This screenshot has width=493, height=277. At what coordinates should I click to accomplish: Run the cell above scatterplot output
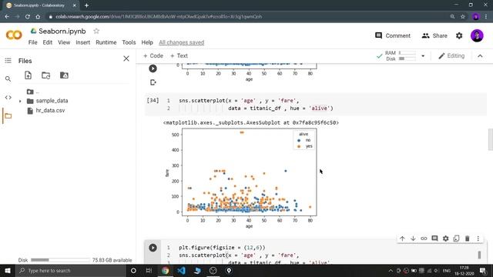[x=153, y=68]
